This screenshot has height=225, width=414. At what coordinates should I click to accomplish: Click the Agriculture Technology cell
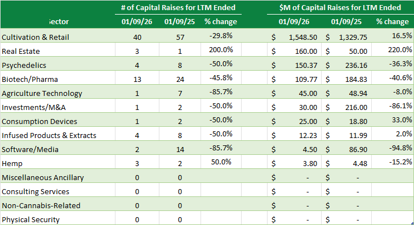(42, 93)
